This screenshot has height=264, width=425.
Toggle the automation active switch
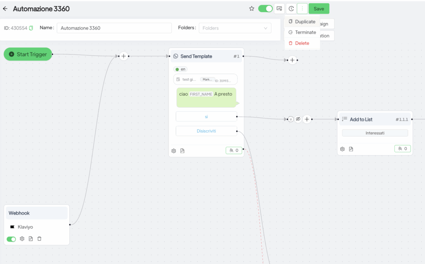pos(265,9)
